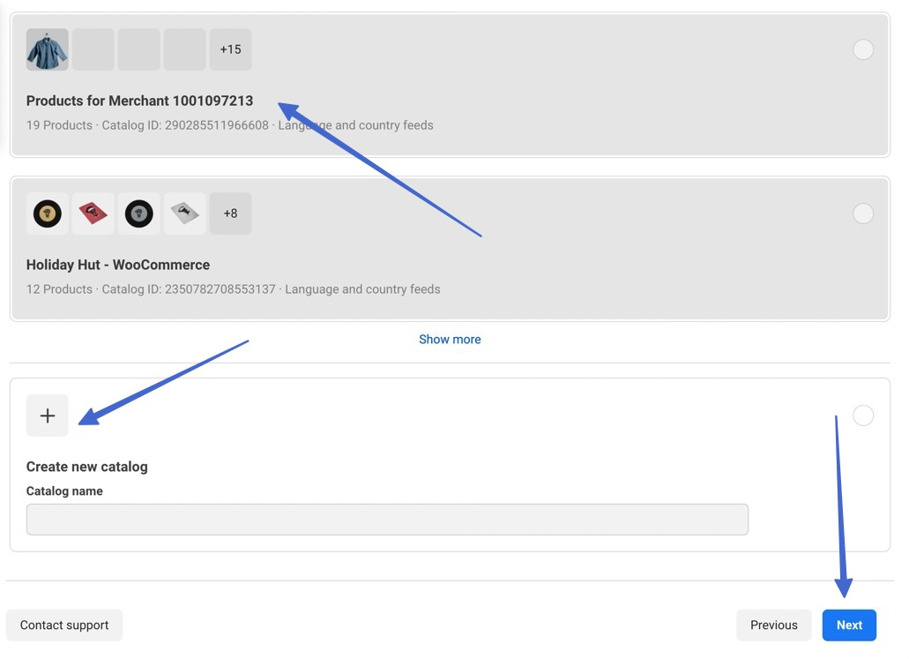The width and height of the screenshot is (909, 659).
Task: Go back with the Previous button
Action: 774,625
